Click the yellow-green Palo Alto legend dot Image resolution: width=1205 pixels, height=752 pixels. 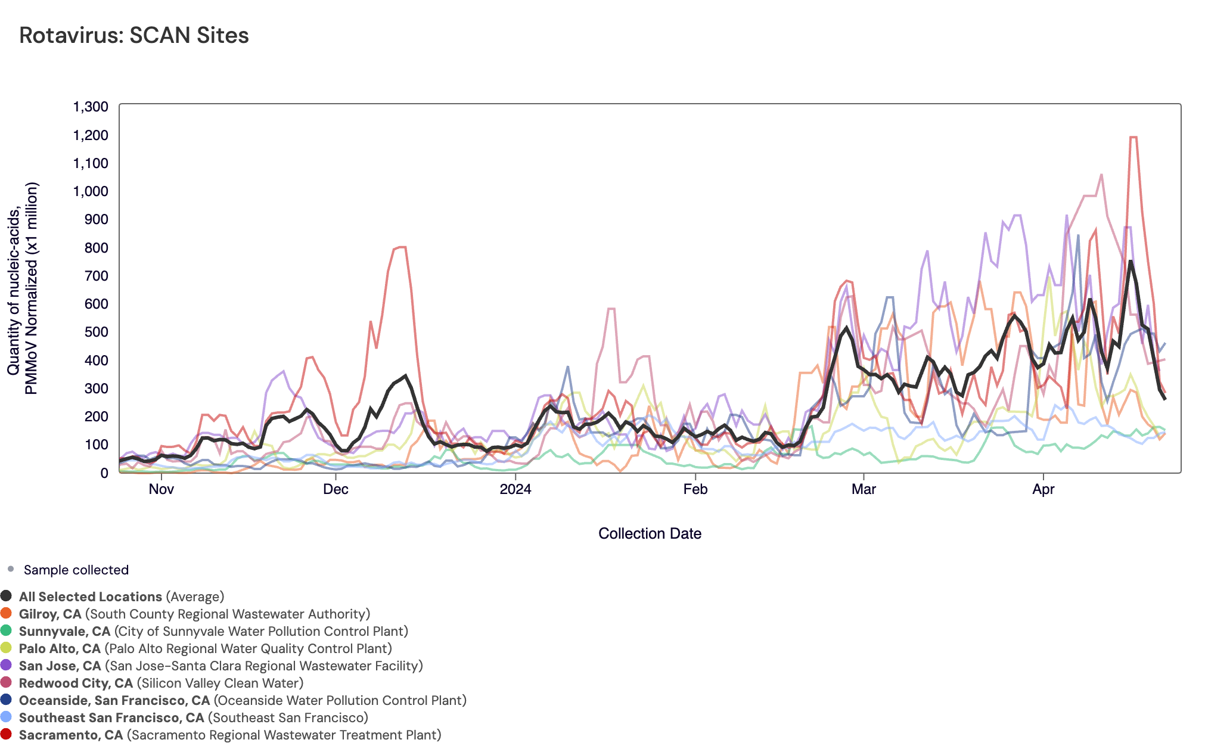point(6,648)
